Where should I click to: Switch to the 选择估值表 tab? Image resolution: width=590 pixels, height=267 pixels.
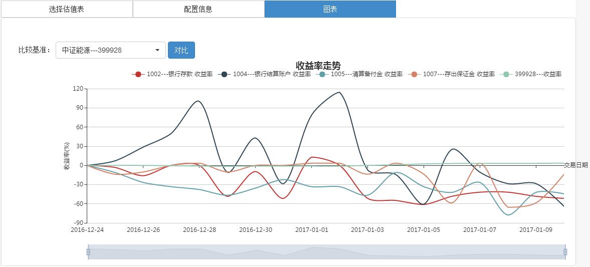click(67, 9)
